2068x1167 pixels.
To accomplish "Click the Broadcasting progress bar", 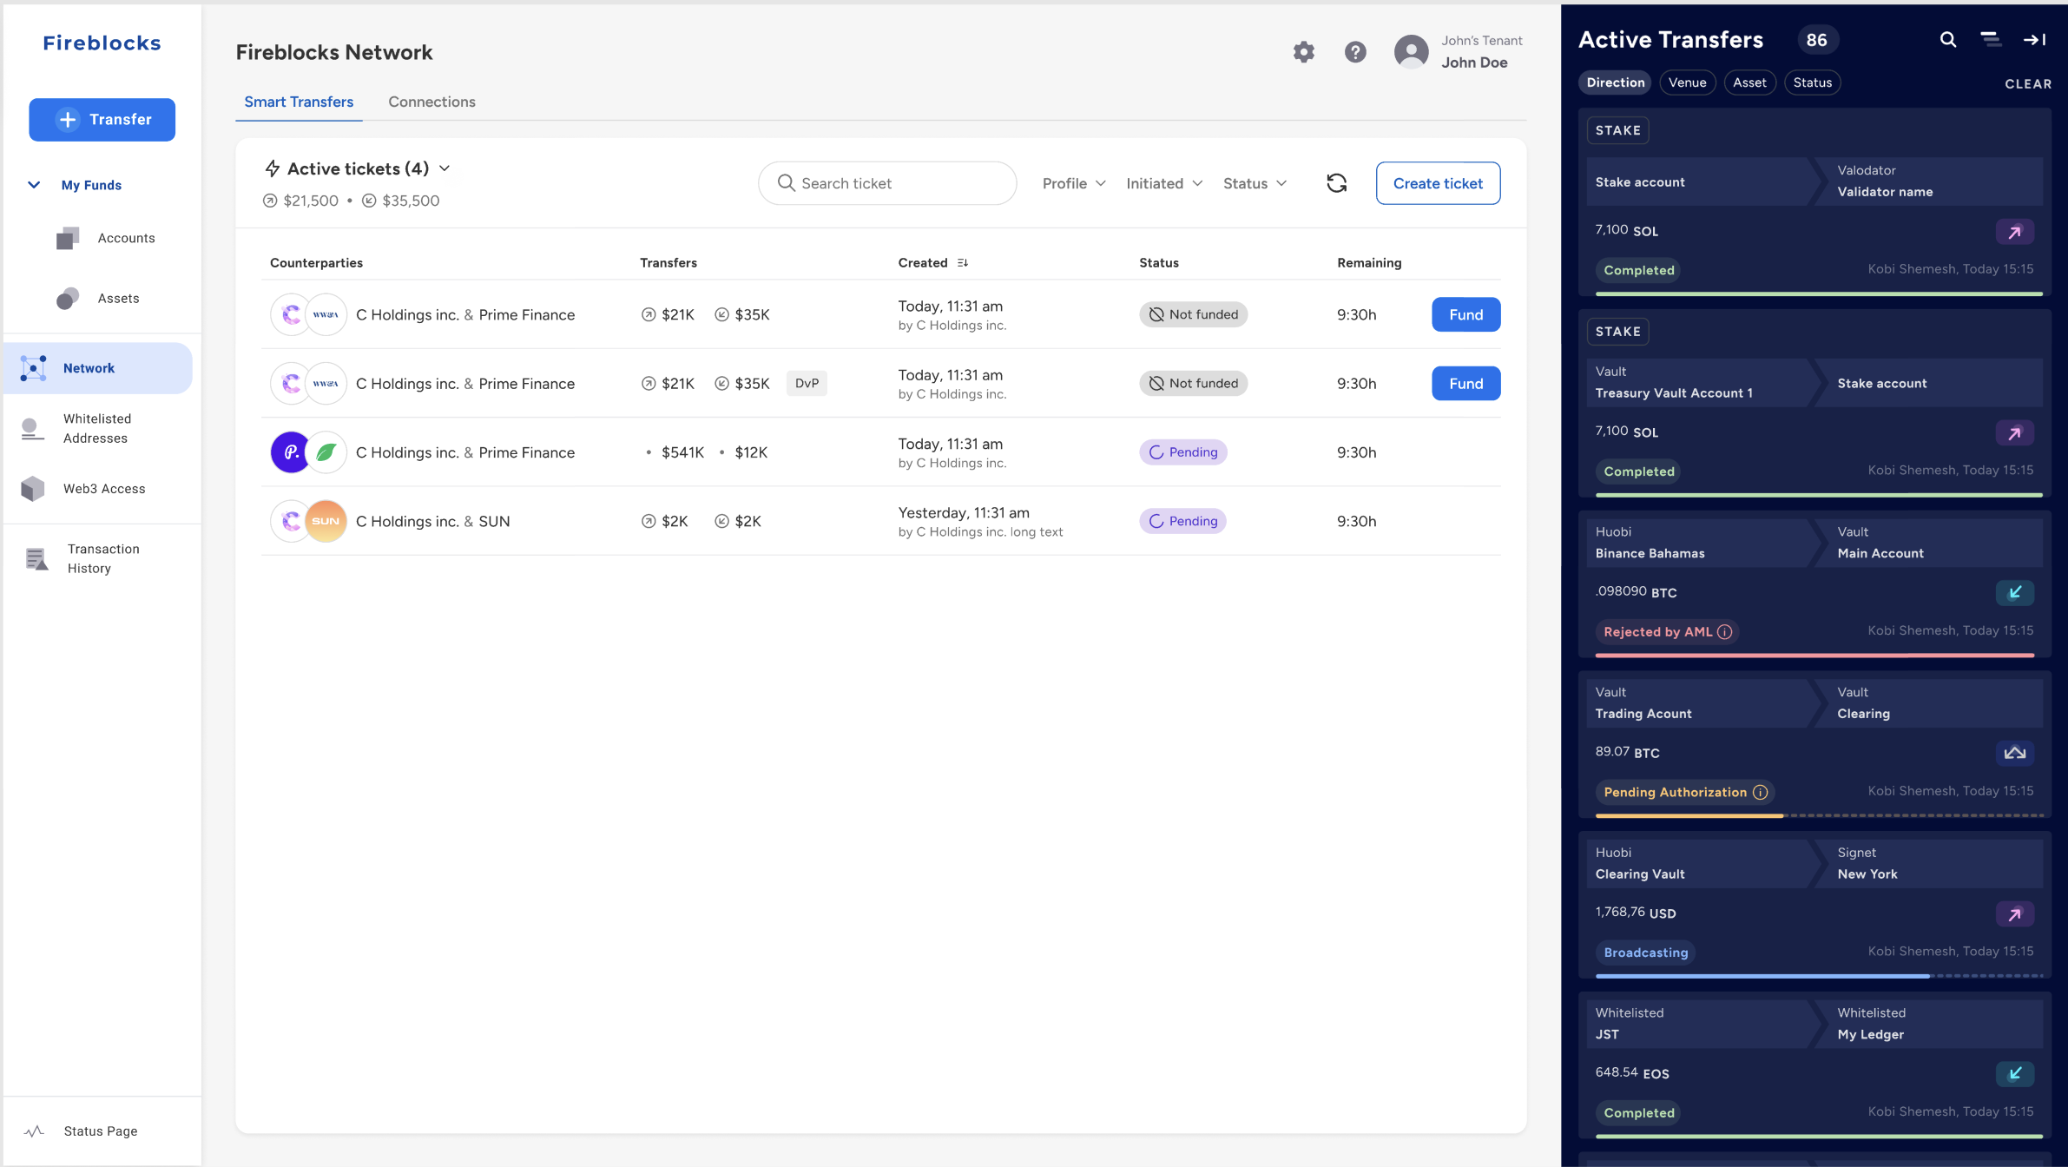I will click(1818, 977).
